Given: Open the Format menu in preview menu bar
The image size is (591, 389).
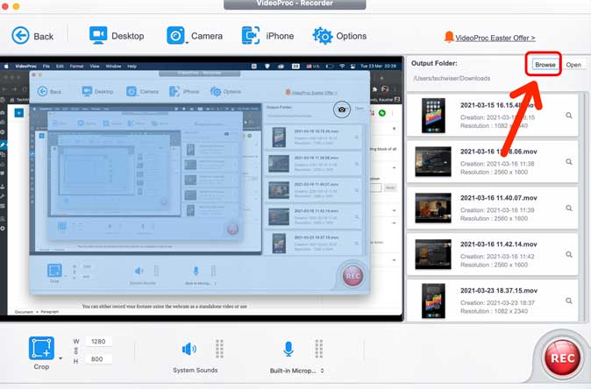Looking at the screenshot, I should coord(76,67).
